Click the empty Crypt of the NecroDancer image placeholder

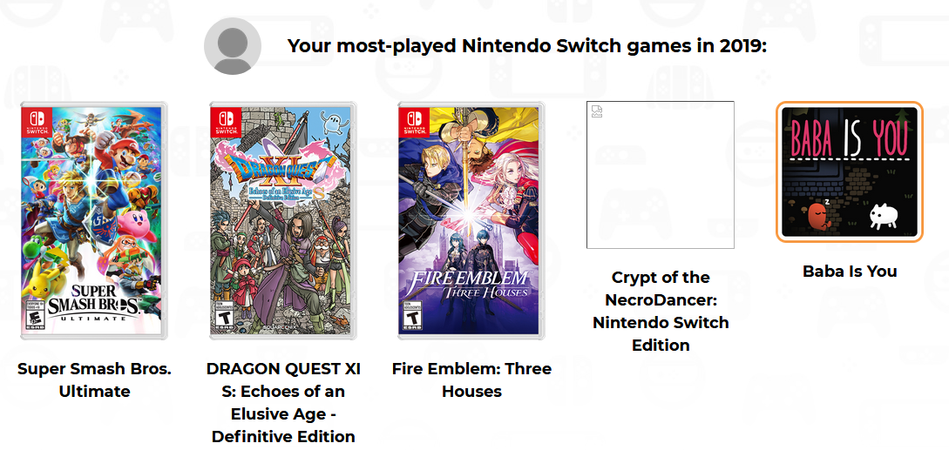coord(661,175)
